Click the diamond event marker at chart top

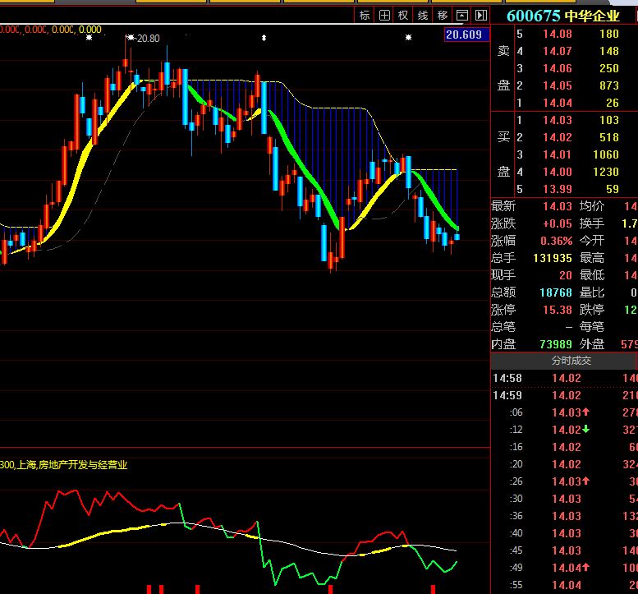click(x=264, y=38)
